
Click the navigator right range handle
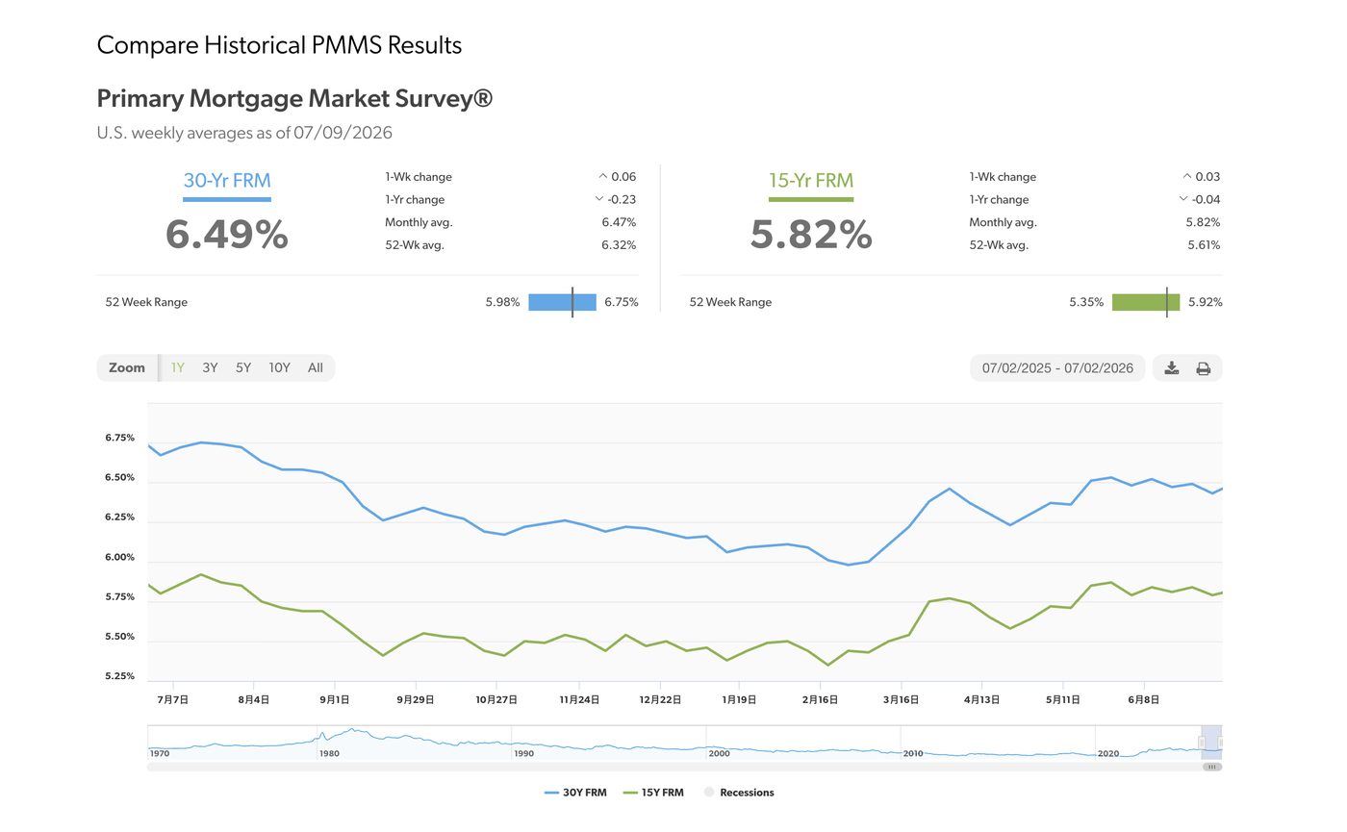coord(1219,743)
